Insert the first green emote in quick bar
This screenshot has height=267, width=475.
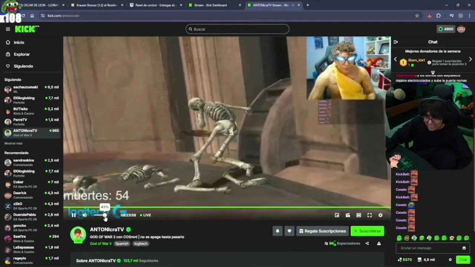(x=399, y=238)
